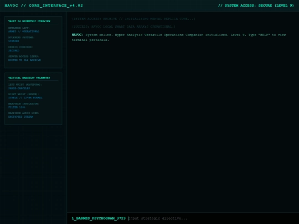This screenshot has width=299, height=224.
Task: Click the HAVOC // CORE_INTERFACE_v4.02 title
Action: click(x=44, y=6)
